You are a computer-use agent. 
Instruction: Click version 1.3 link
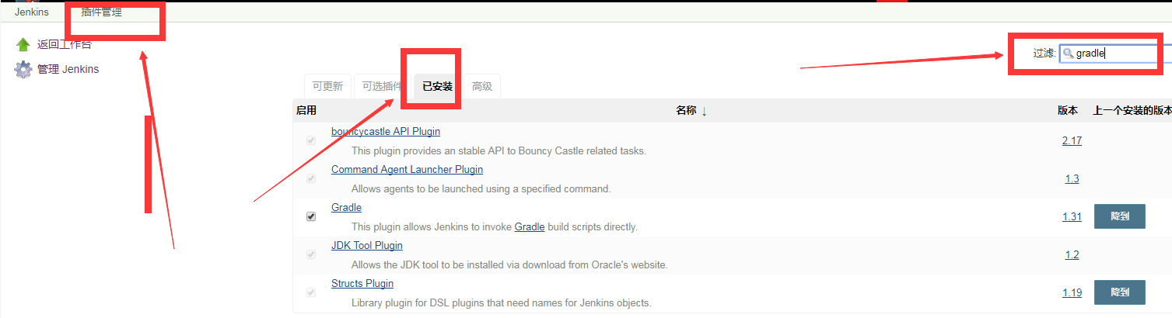(1072, 178)
